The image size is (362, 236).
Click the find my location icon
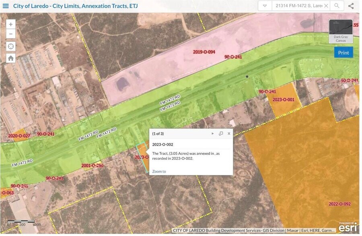[x=10, y=46]
